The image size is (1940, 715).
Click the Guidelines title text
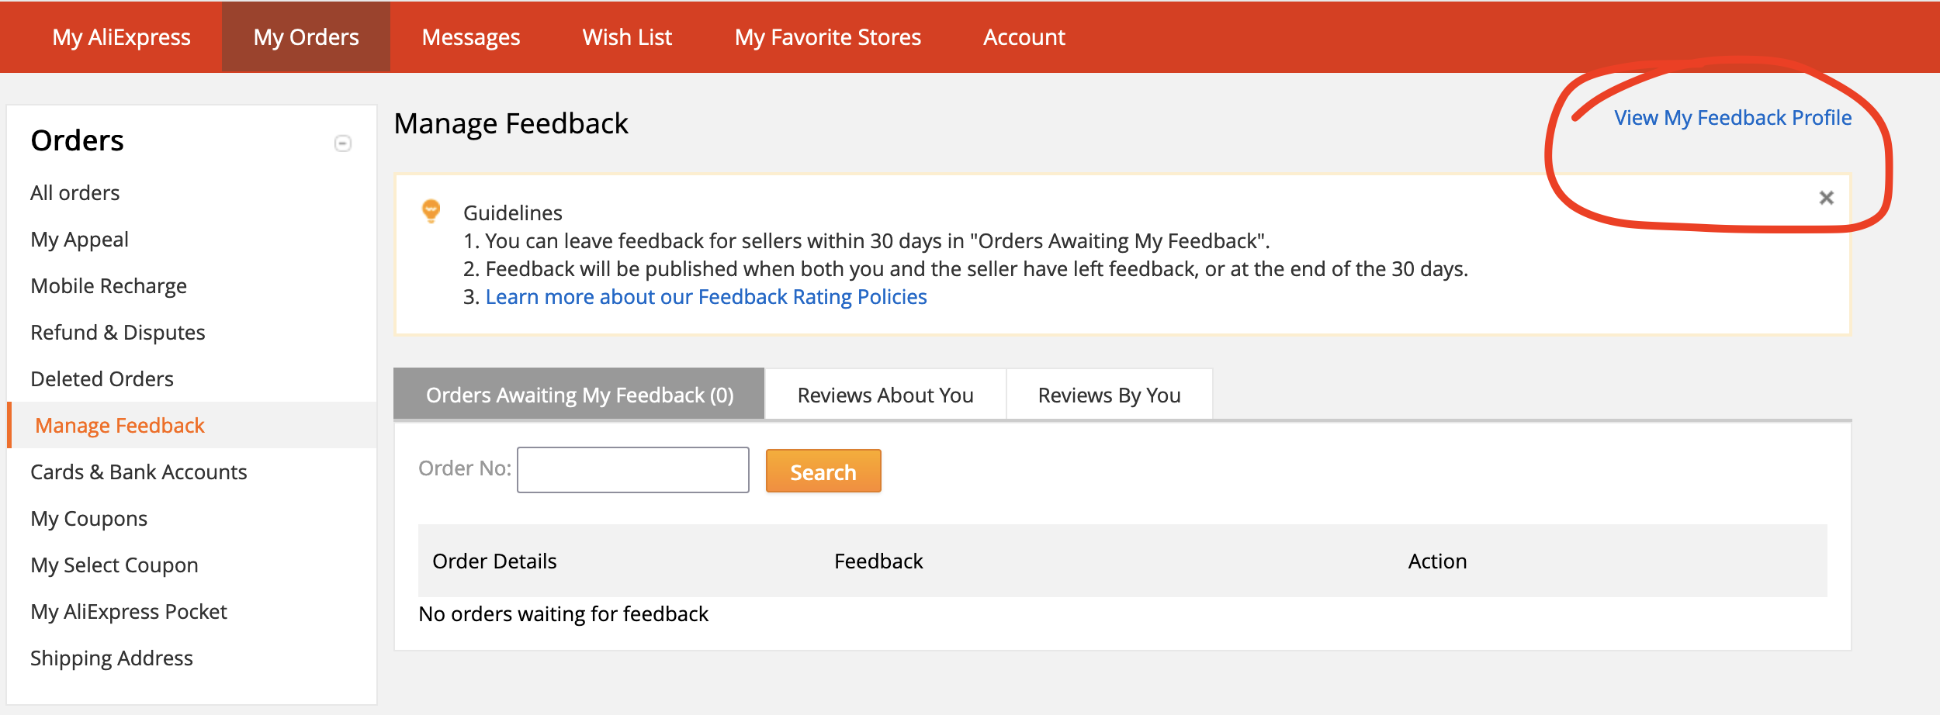[513, 213]
